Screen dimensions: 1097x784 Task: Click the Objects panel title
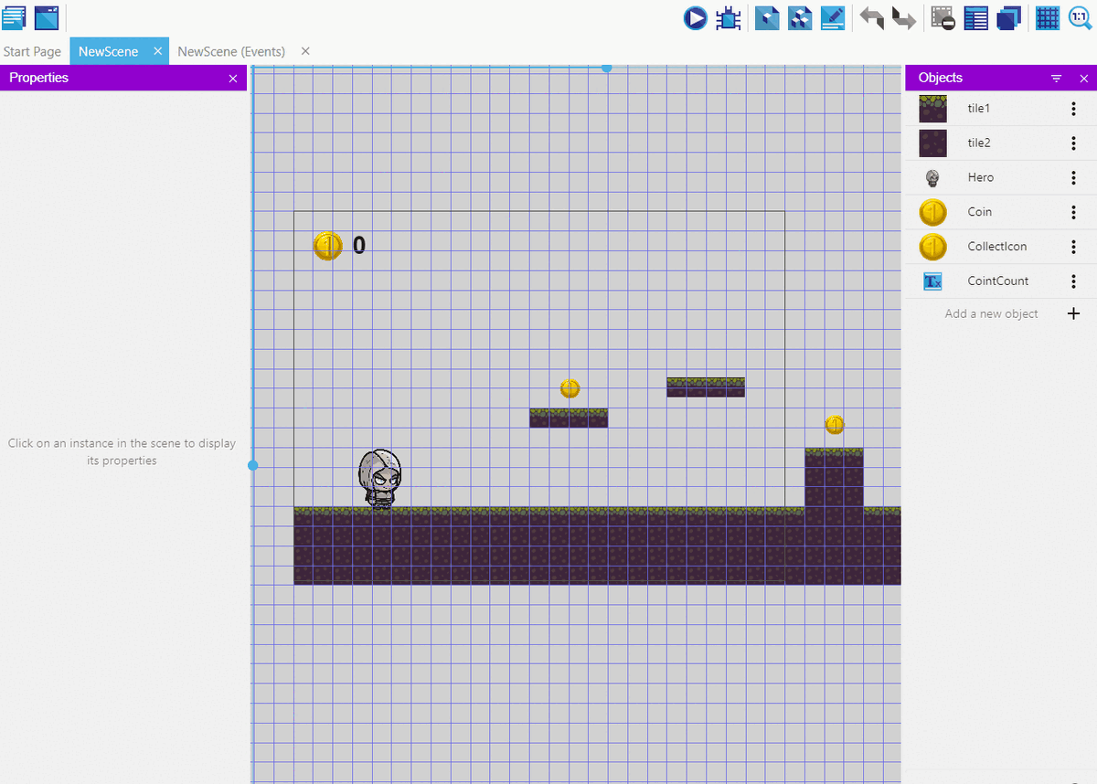(x=941, y=79)
